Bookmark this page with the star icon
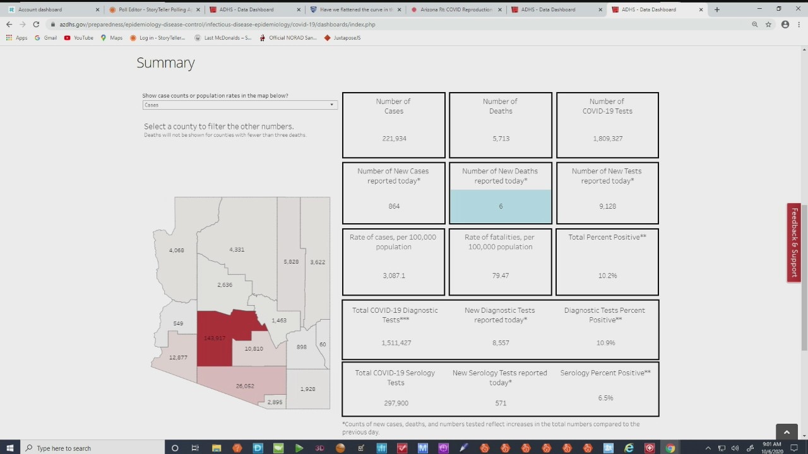The image size is (808, 454). coord(768,24)
